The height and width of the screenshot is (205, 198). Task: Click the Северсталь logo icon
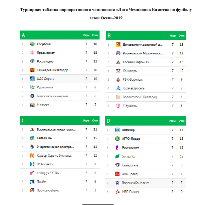pos(117,165)
